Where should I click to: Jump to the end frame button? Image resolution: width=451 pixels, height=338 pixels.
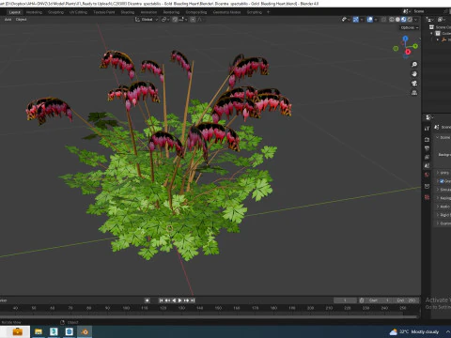click(193, 300)
